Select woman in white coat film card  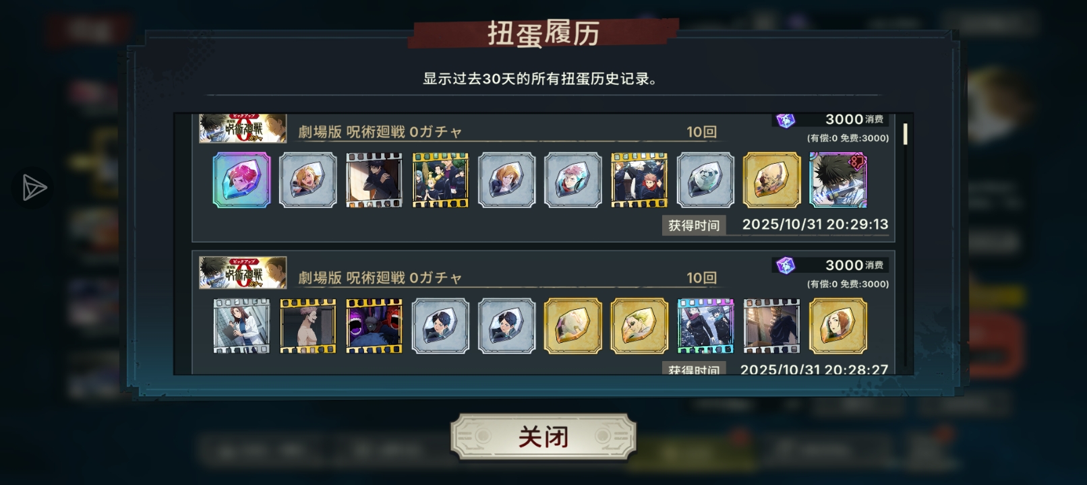point(241,326)
